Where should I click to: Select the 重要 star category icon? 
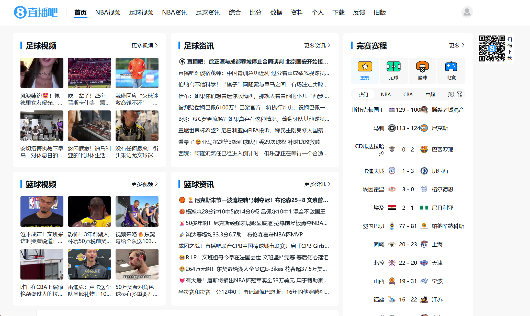pyautogui.click(x=365, y=67)
